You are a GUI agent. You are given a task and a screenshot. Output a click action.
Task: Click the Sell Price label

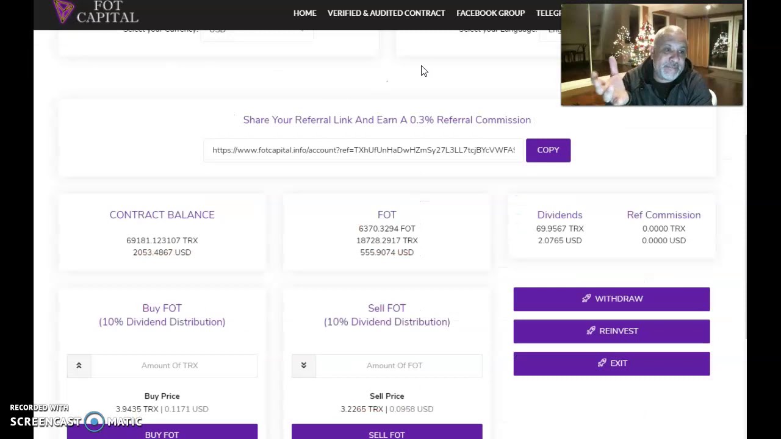[387, 396]
